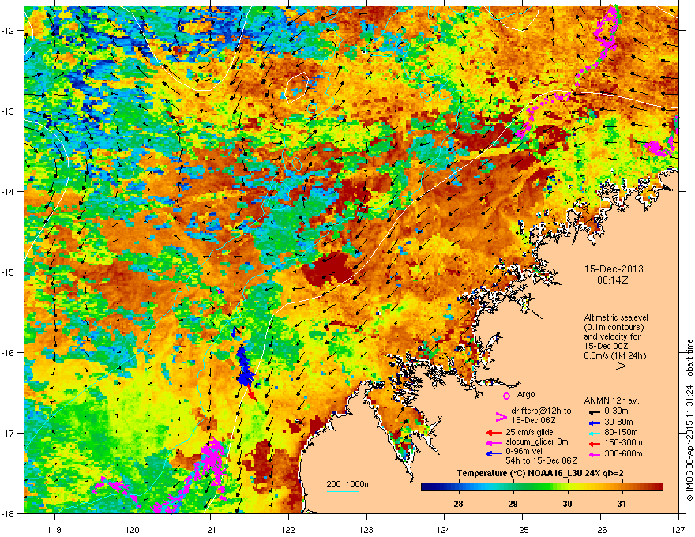Image resolution: width=695 pixels, height=537 pixels.
Task: Click the '30' color bar tick label
Action: coord(567,504)
